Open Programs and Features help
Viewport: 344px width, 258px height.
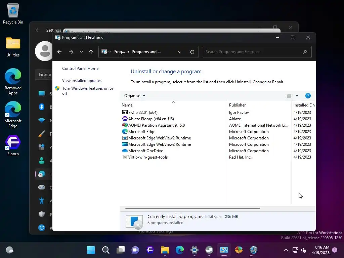(308, 96)
